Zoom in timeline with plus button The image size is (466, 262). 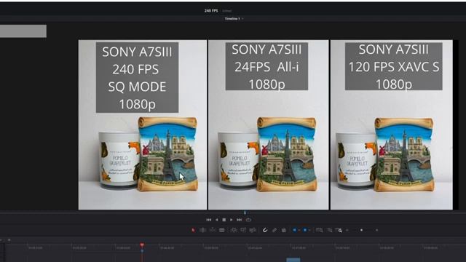point(377,230)
